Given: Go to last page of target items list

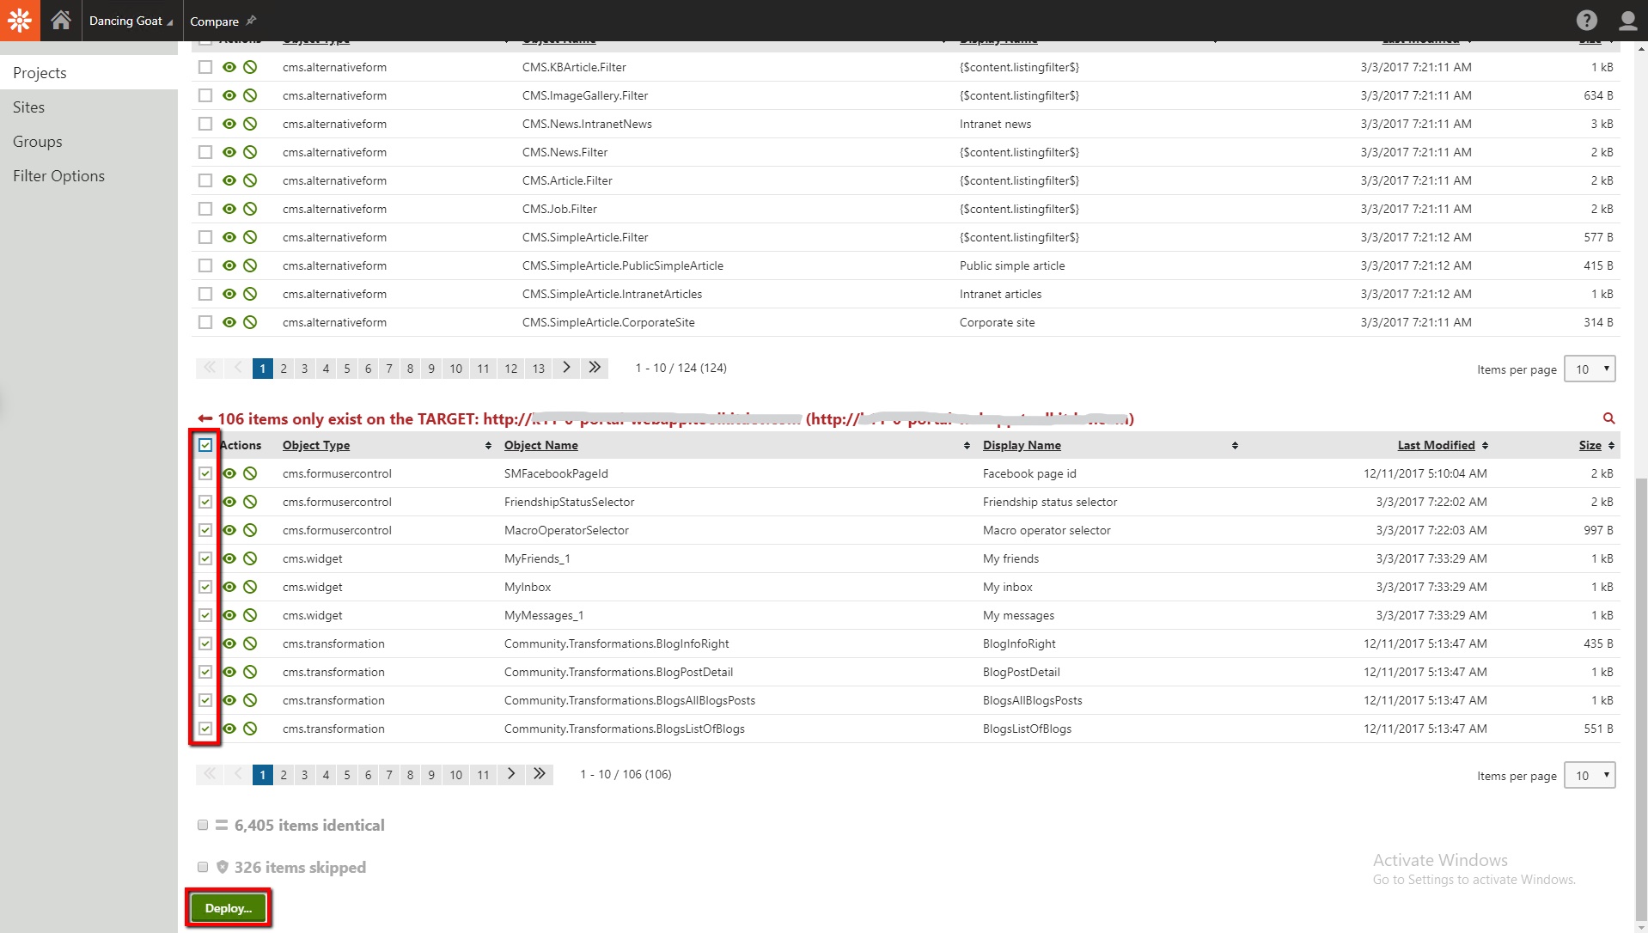Looking at the screenshot, I should tap(539, 774).
